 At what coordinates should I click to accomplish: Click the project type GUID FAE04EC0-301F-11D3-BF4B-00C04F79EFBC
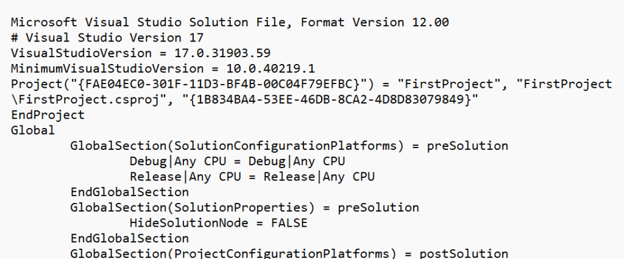pos(219,84)
